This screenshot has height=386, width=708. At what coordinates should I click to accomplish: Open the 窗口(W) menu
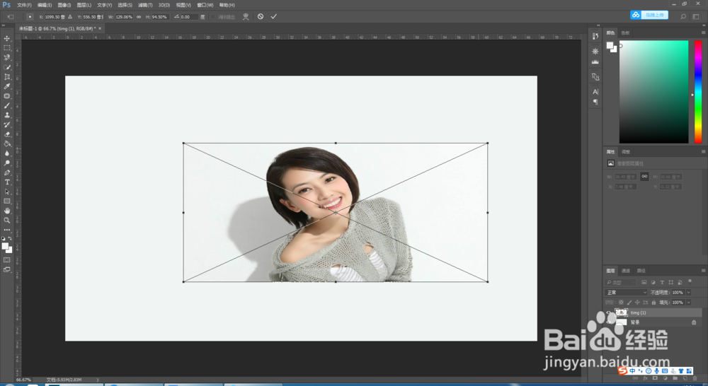coord(205,5)
